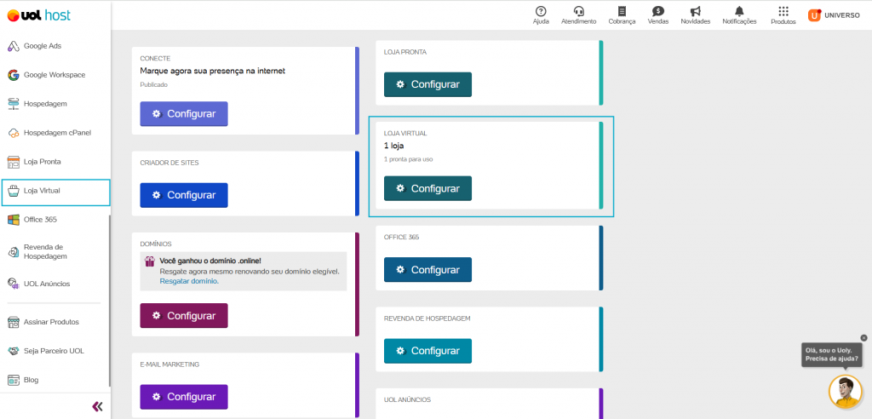Image resolution: width=872 pixels, height=419 pixels.
Task: Open the Produtos grid icon
Action: 783,11
